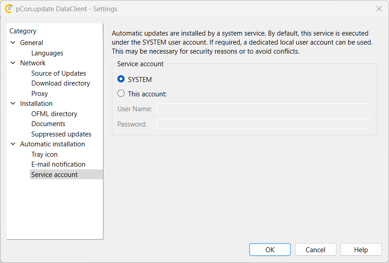Collapse the Network category chevron
Image resolution: width=389 pixels, height=263 pixels.
(x=13, y=63)
